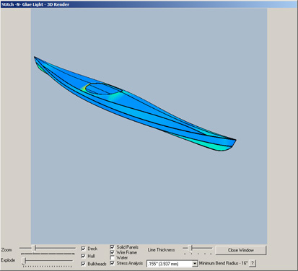This screenshot has width=298, height=271.
Task: Enable the Water checkbox
Action: coord(112,257)
